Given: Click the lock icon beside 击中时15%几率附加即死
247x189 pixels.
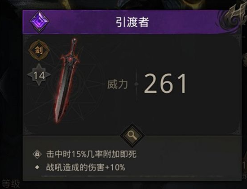Looking at the screenshot, I should pyautogui.click(x=37, y=154).
